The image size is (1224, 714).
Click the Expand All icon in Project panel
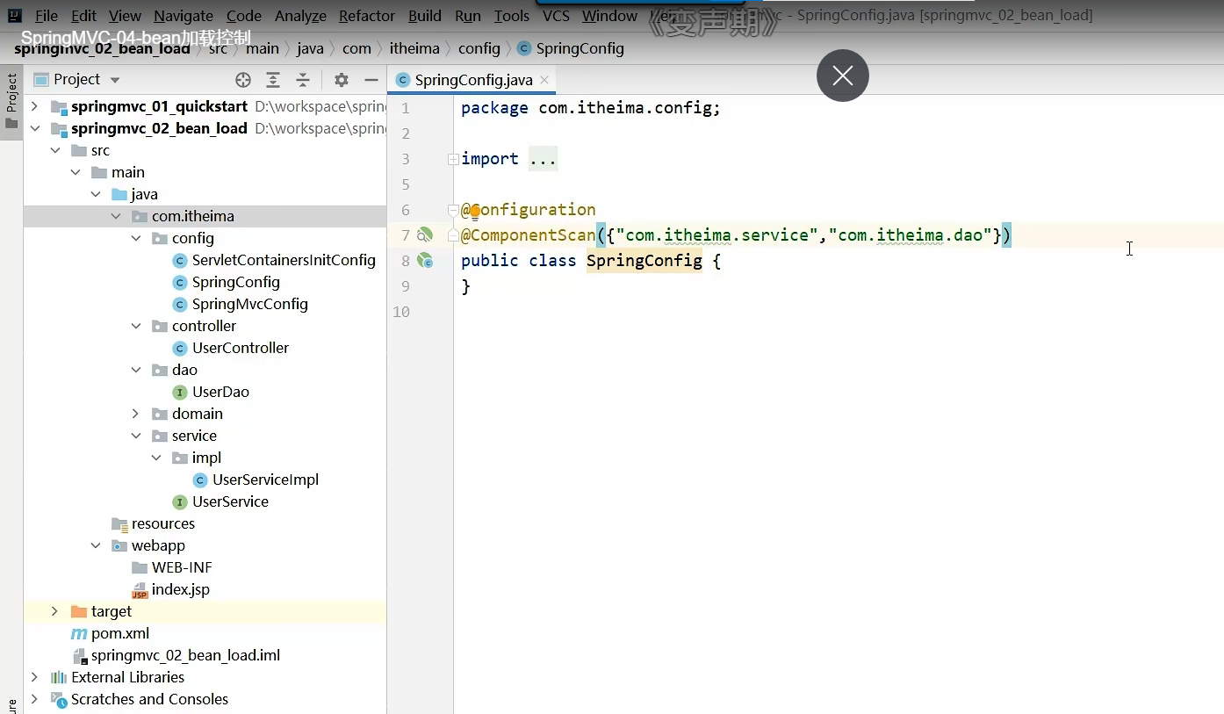click(x=273, y=80)
